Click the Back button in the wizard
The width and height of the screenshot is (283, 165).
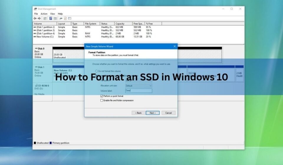click(x=139, y=113)
